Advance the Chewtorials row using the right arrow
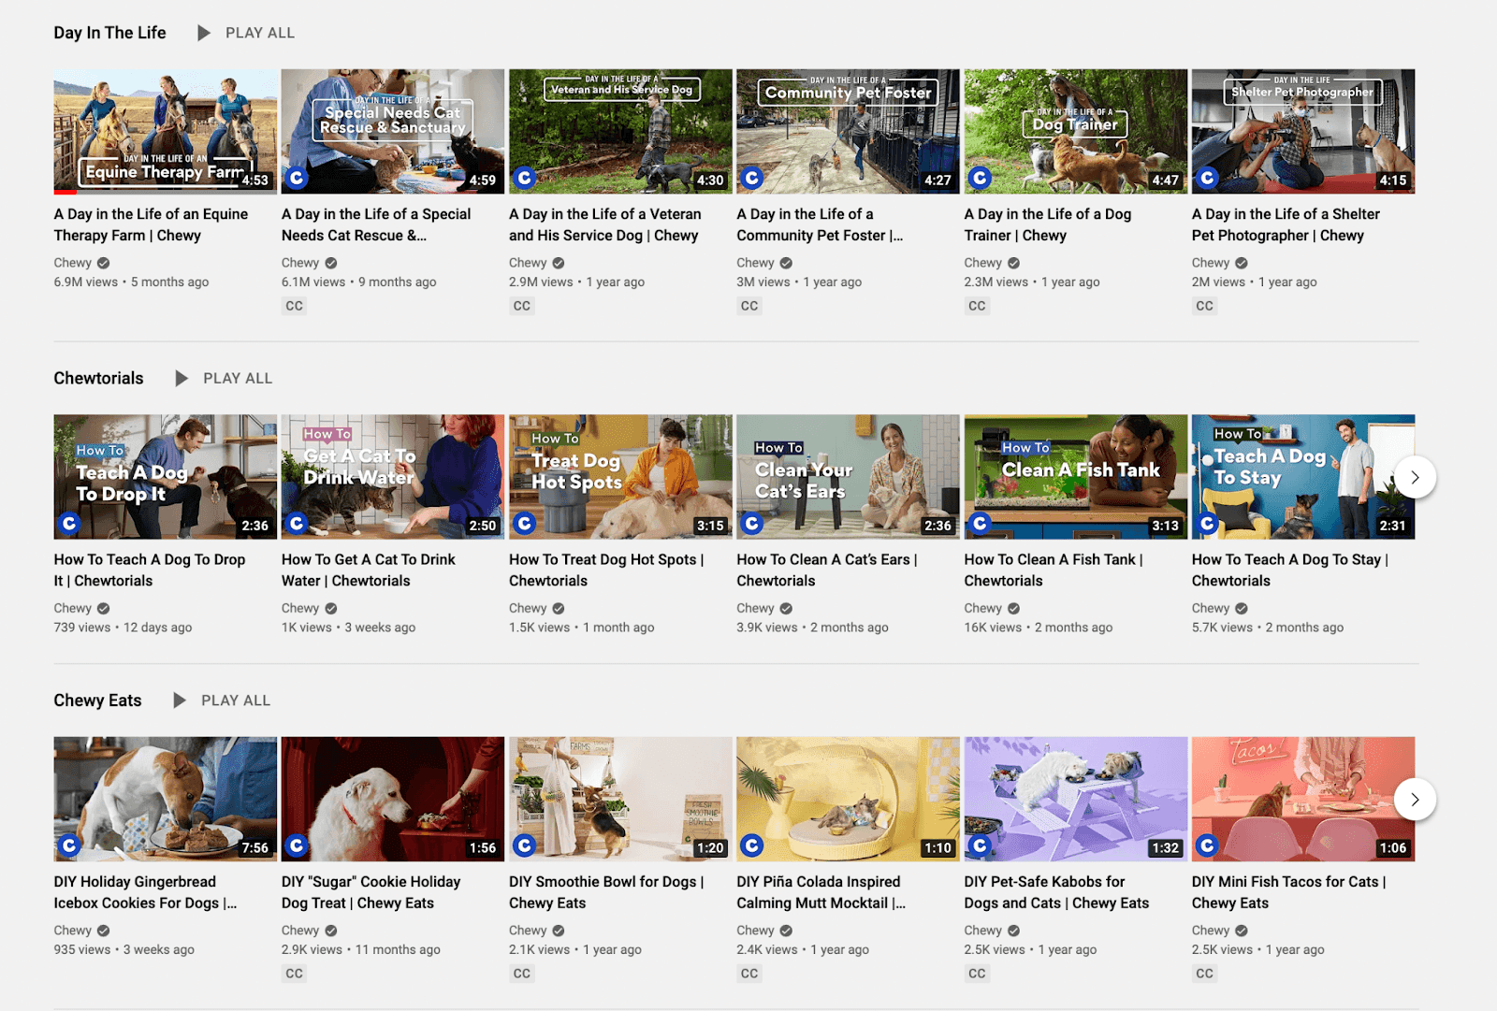Screen dimensions: 1497x1011 pyautogui.click(x=1415, y=477)
